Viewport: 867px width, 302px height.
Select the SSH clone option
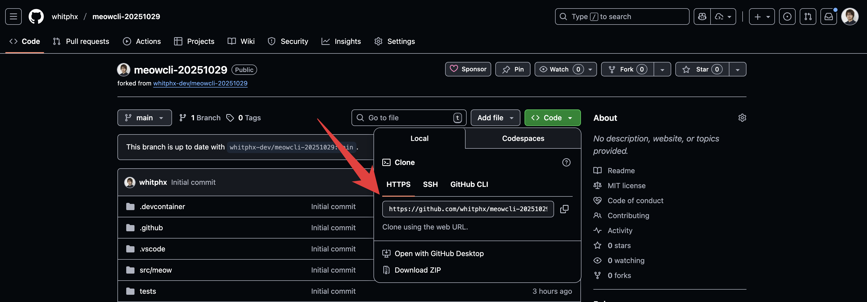(x=430, y=184)
